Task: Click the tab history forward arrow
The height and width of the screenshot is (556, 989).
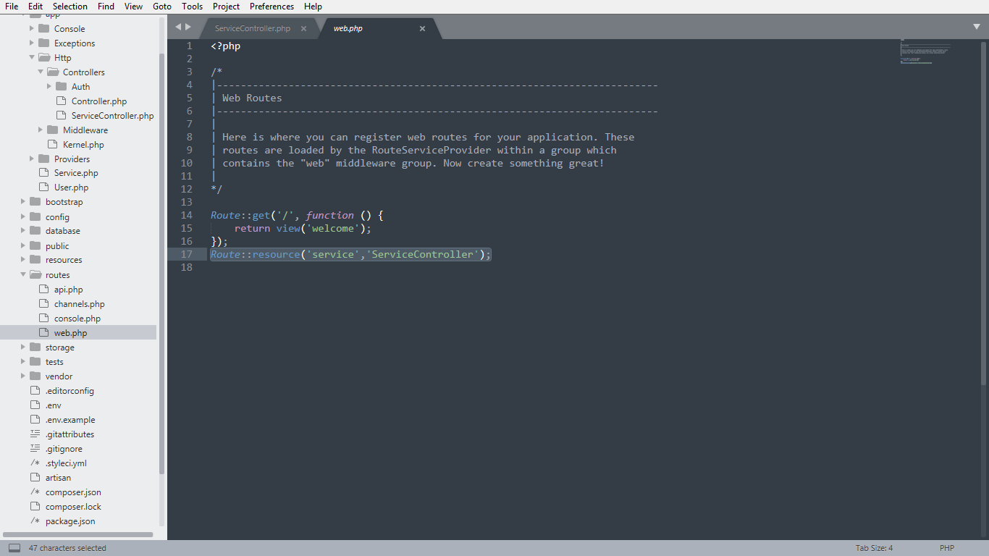Action: (189, 27)
